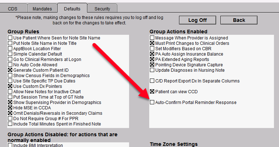Disable Must Print Changes to Clinical Orders

pos(152,43)
